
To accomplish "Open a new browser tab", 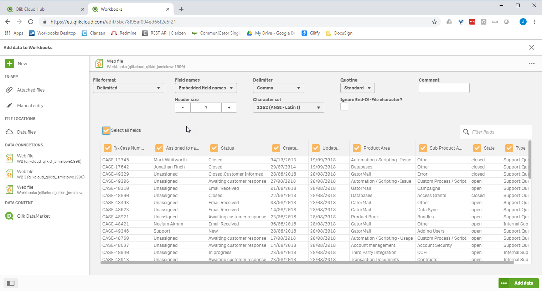I will click(181, 9).
